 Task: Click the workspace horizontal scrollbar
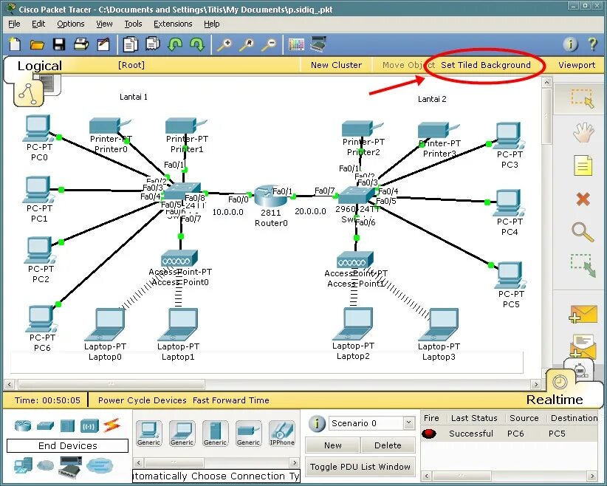pos(112,384)
